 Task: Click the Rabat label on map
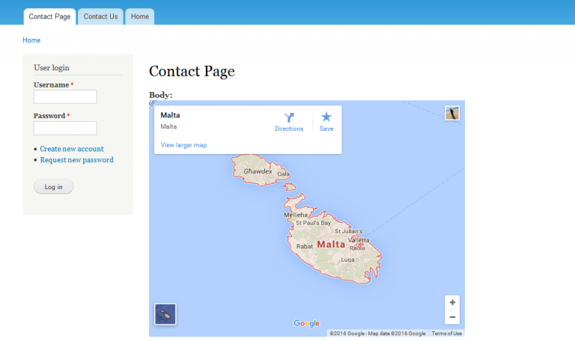pos(305,247)
